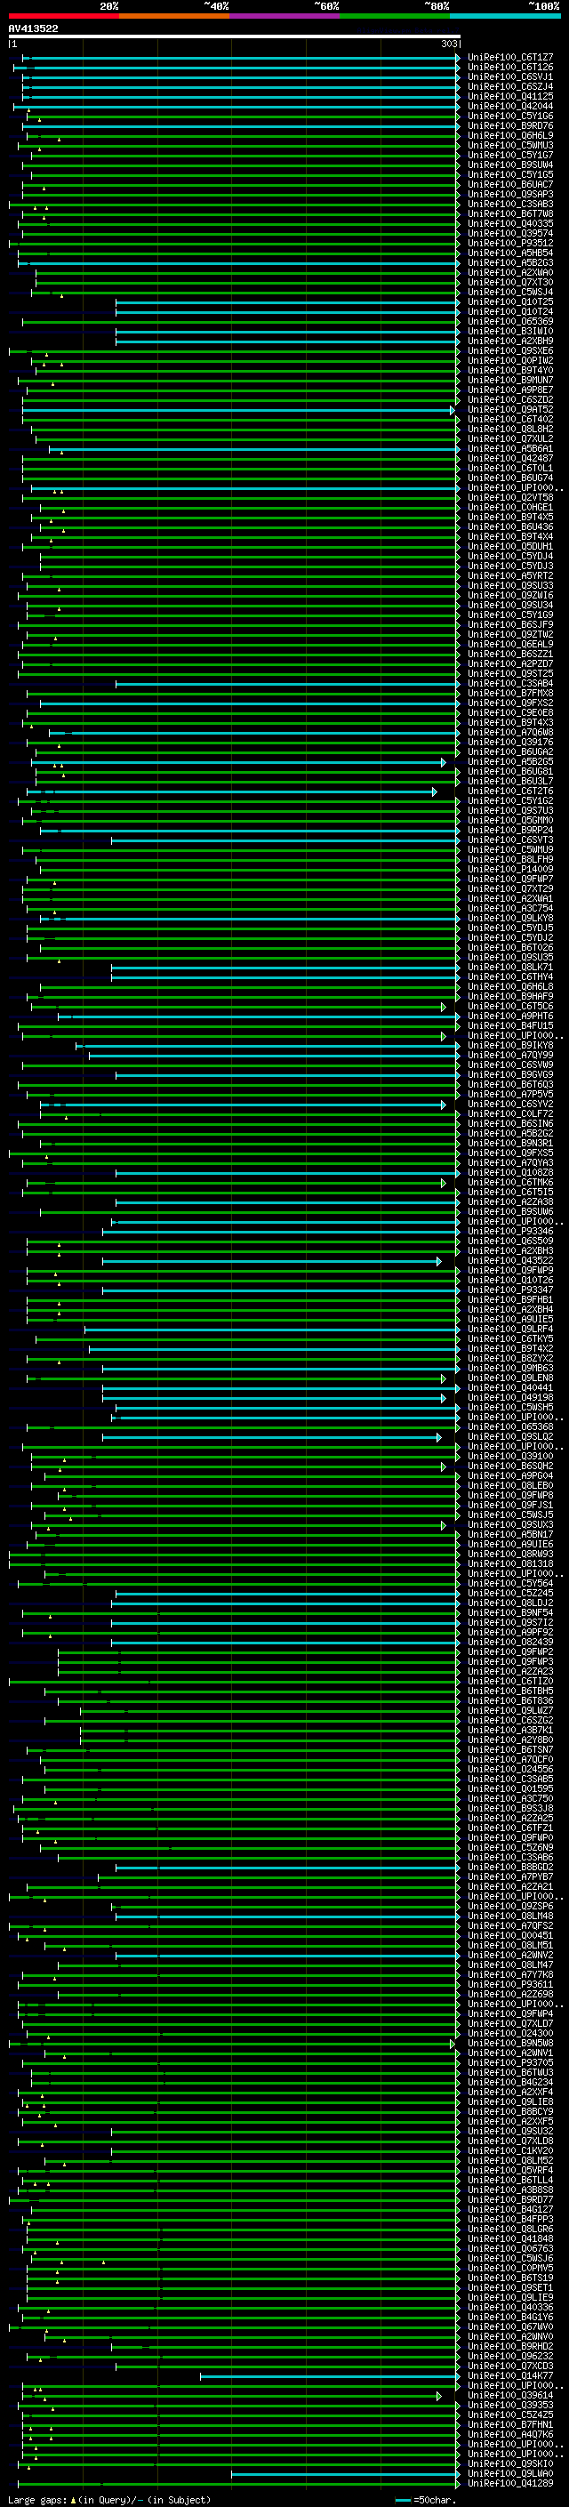Click the green ~80% identity legend bar
The image size is (569, 2507).
point(395,17)
